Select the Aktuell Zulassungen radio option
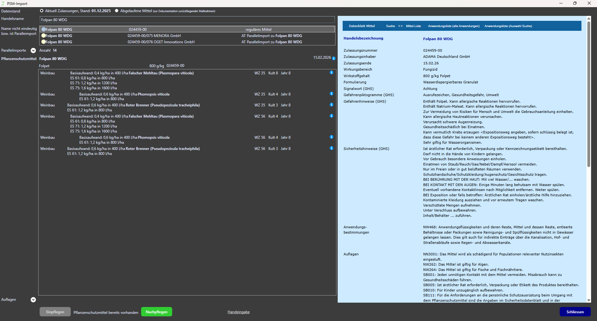The width and height of the screenshot is (597, 321). [42, 11]
